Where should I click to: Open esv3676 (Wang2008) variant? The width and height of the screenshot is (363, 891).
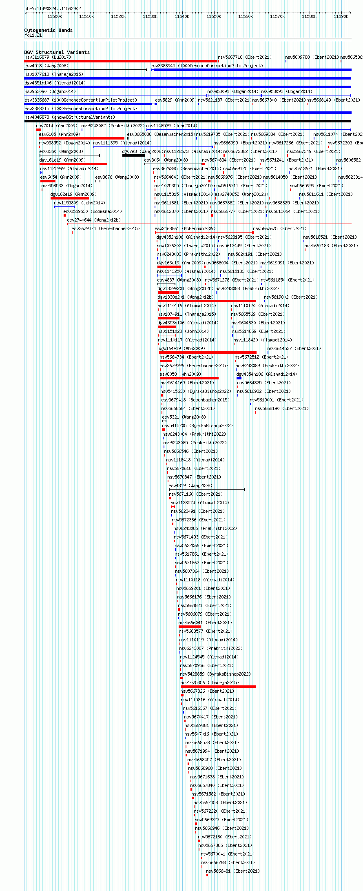coord(117,177)
